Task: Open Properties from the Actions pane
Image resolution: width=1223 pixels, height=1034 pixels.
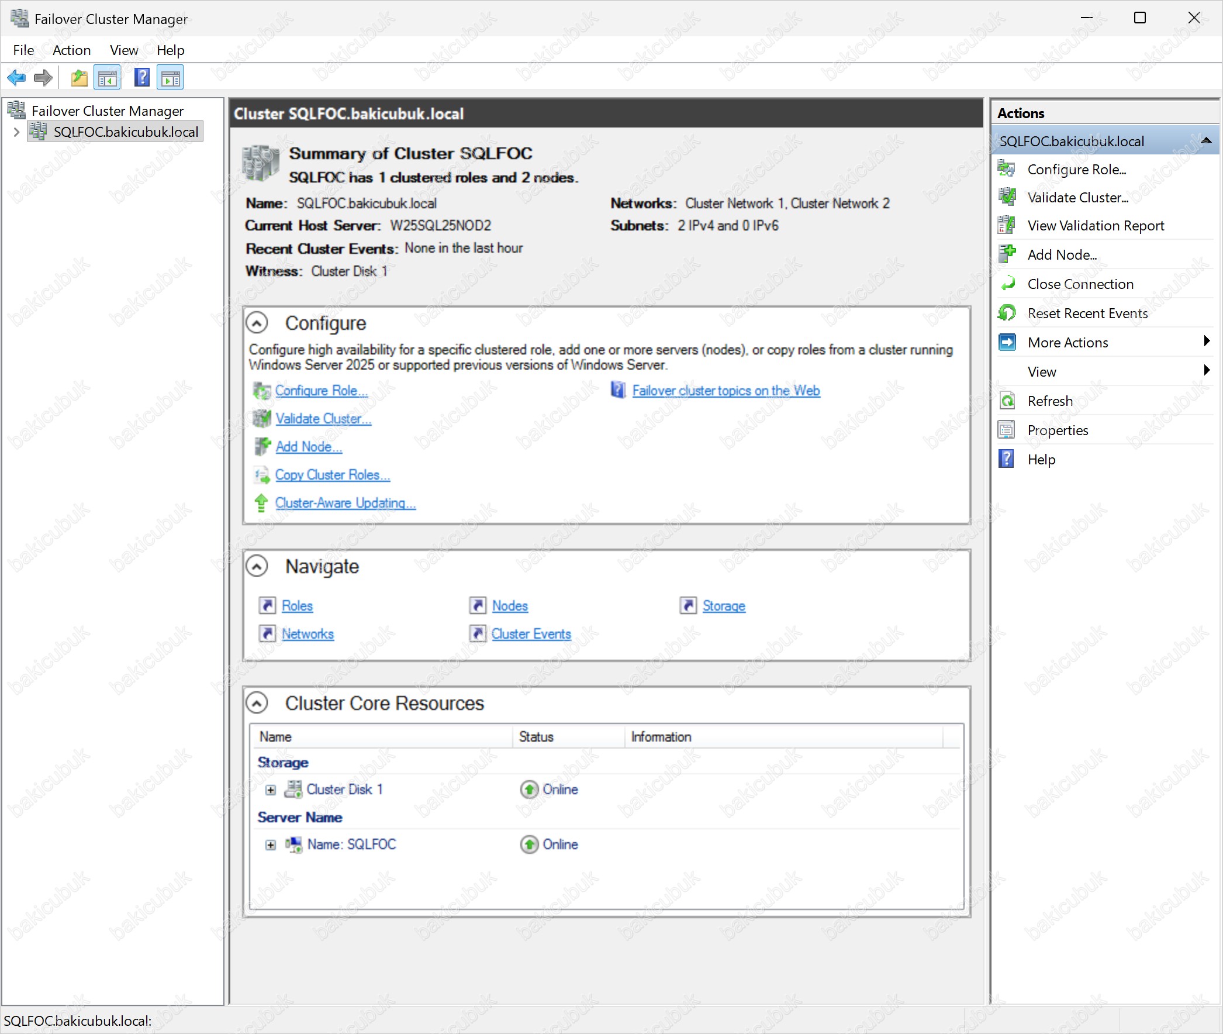Action: point(1057,430)
